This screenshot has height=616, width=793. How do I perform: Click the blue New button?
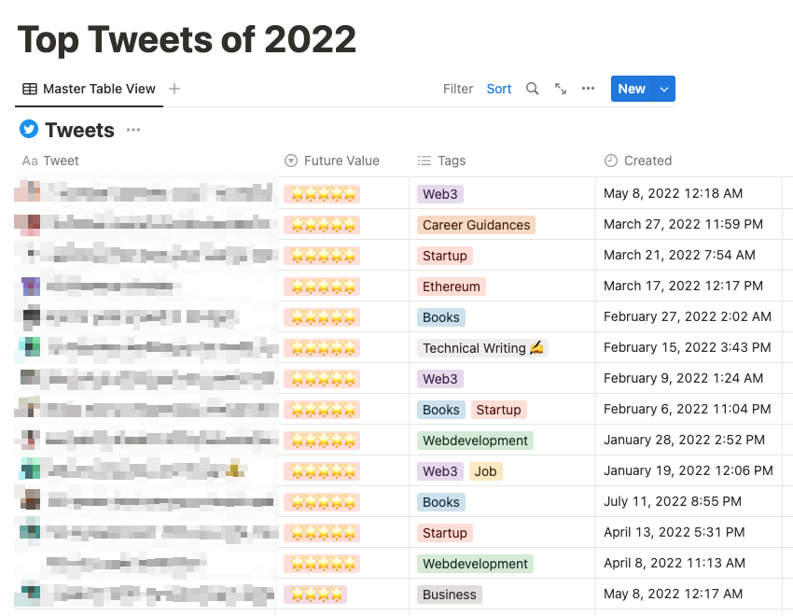point(632,89)
